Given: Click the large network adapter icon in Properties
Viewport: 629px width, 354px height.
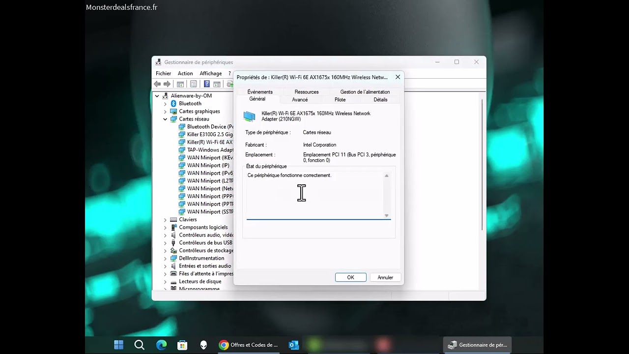Looking at the screenshot, I should click(x=250, y=117).
